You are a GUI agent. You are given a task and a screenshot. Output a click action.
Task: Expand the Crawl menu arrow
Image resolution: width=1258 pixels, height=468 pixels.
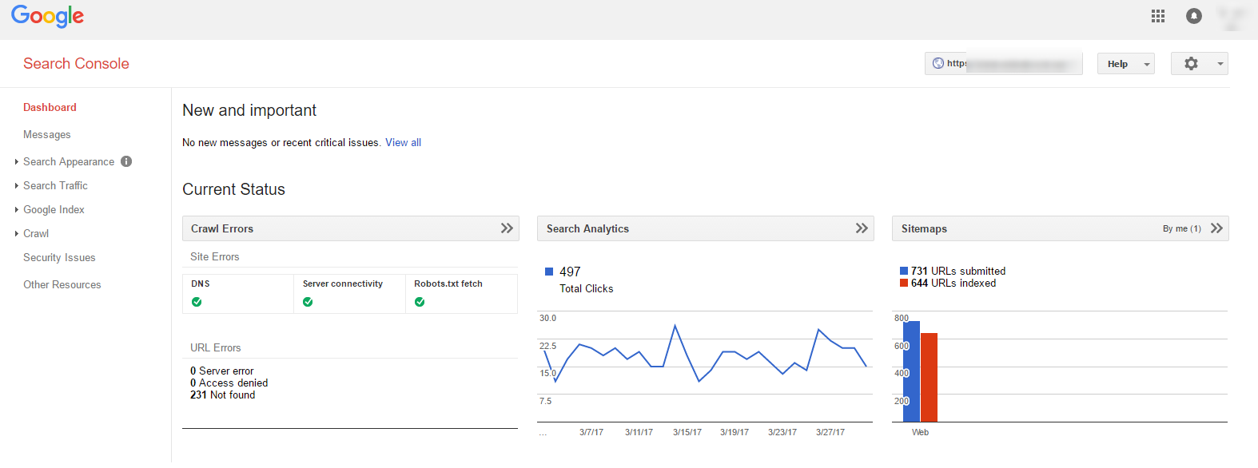coord(17,233)
